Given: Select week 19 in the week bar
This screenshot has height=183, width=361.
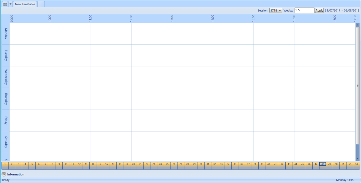Looking at the screenshot, I should coord(127,164).
